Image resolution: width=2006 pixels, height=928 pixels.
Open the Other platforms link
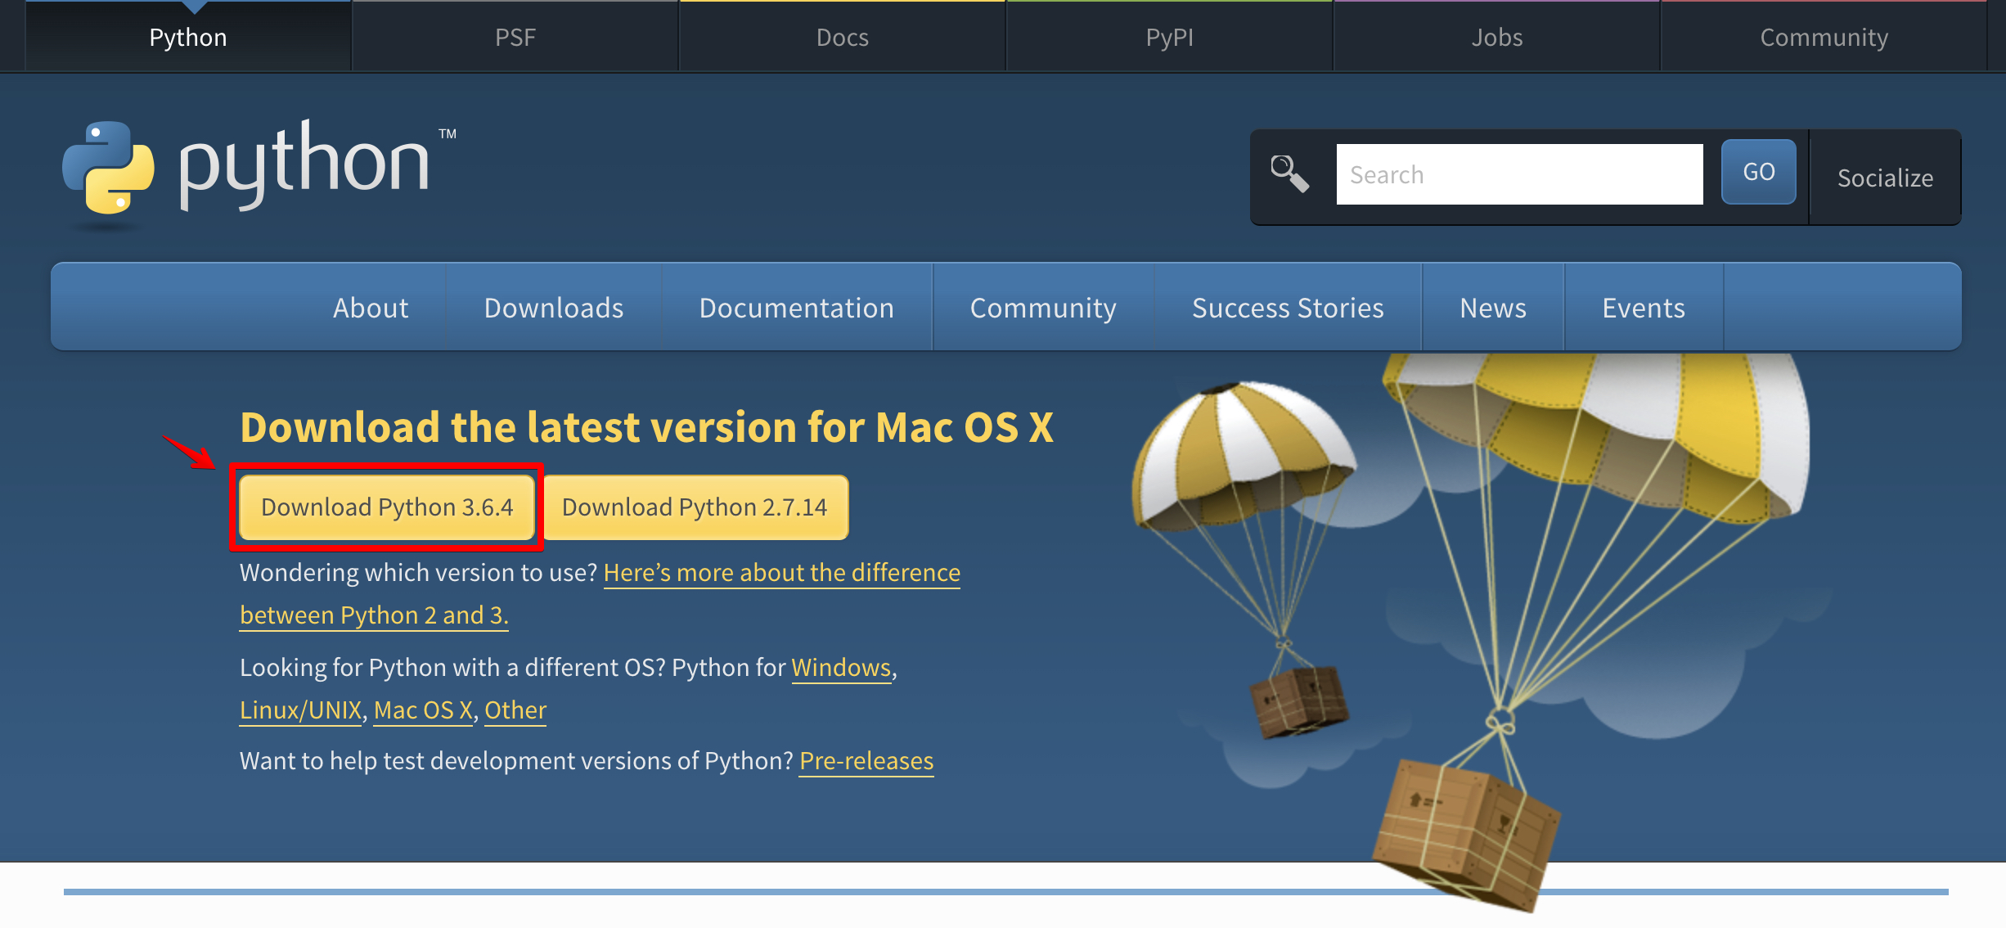click(x=515, y=710)
